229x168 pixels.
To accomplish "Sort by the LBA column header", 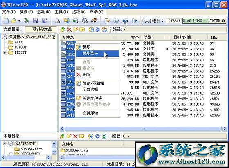I will tap(217, 37).
